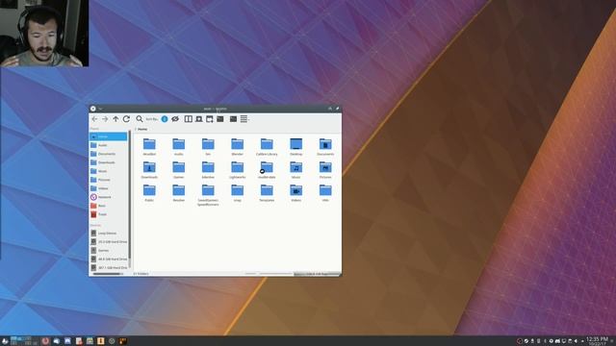This screenshot has height=346, width=616.
Task: Select the snap folder
Action: coord(238,193)
